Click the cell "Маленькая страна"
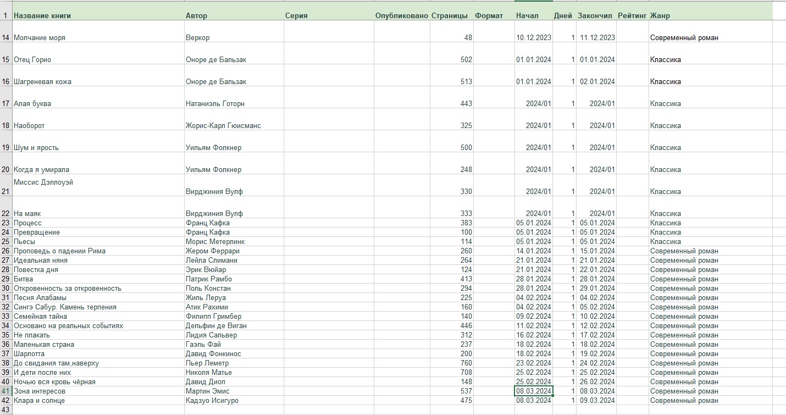Screen dimensions: 786x415 point(98,345)
